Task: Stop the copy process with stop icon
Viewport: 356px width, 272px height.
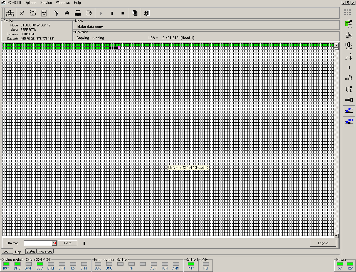Action: tap(122, 13)
